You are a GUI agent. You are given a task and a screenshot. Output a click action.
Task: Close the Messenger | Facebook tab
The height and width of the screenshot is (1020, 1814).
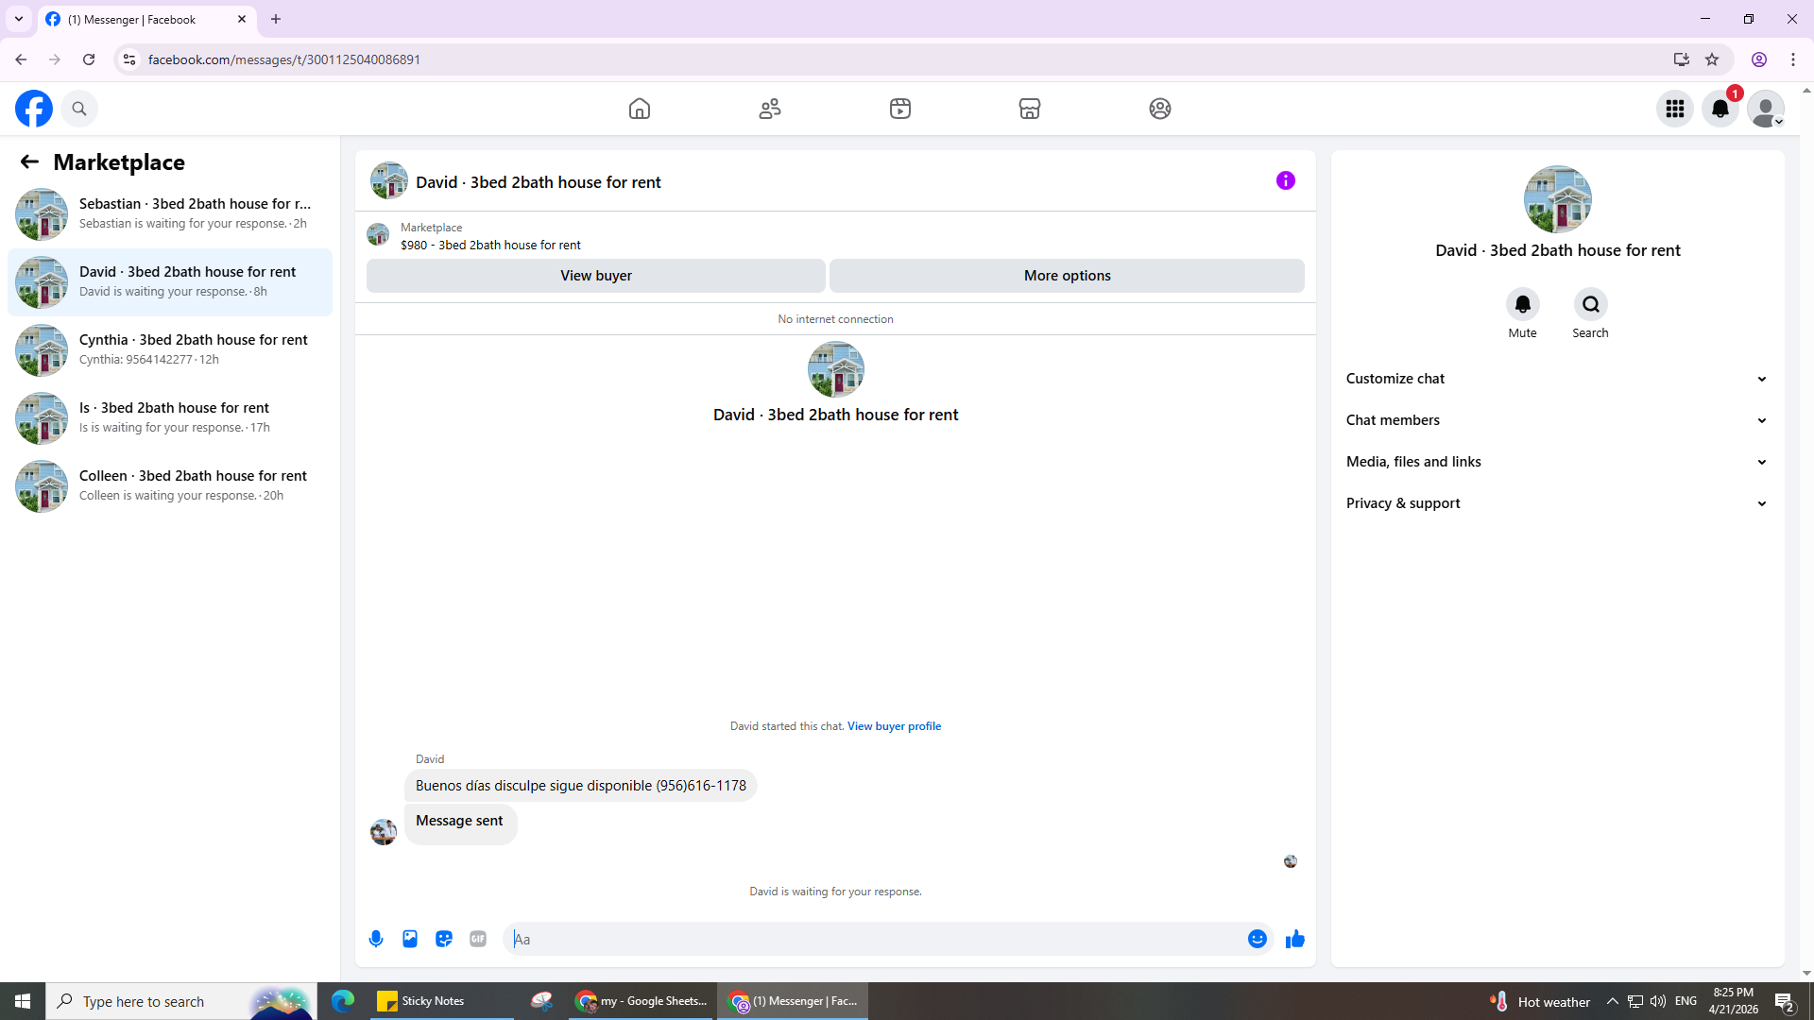242,19
